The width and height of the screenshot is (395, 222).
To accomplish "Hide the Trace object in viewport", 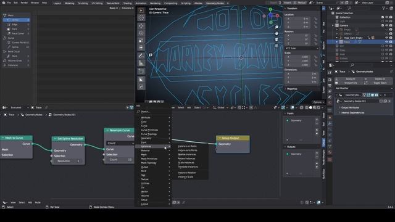I will click(387, 42).
